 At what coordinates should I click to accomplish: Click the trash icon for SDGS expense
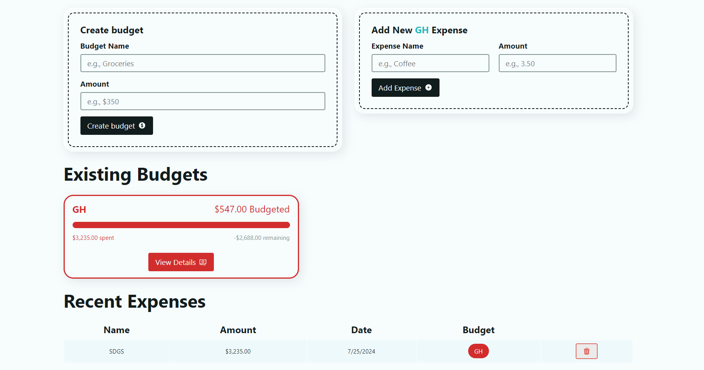coord(586,351)
